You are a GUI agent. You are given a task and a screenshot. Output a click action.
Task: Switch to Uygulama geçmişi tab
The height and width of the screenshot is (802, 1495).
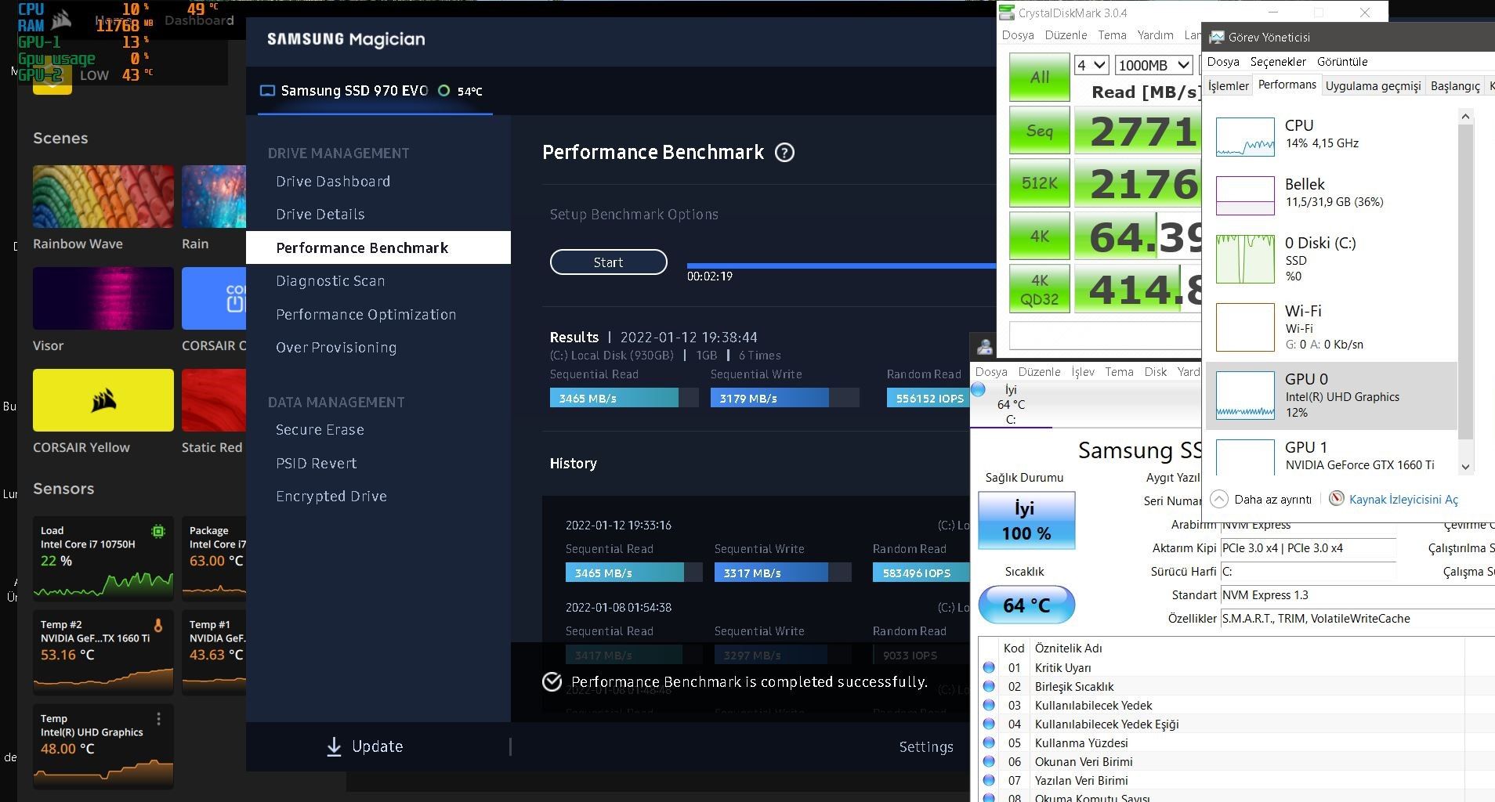(x=1373, y=86)
